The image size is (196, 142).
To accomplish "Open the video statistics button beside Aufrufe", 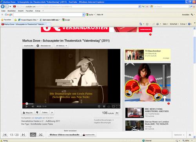I will point(117,113).
